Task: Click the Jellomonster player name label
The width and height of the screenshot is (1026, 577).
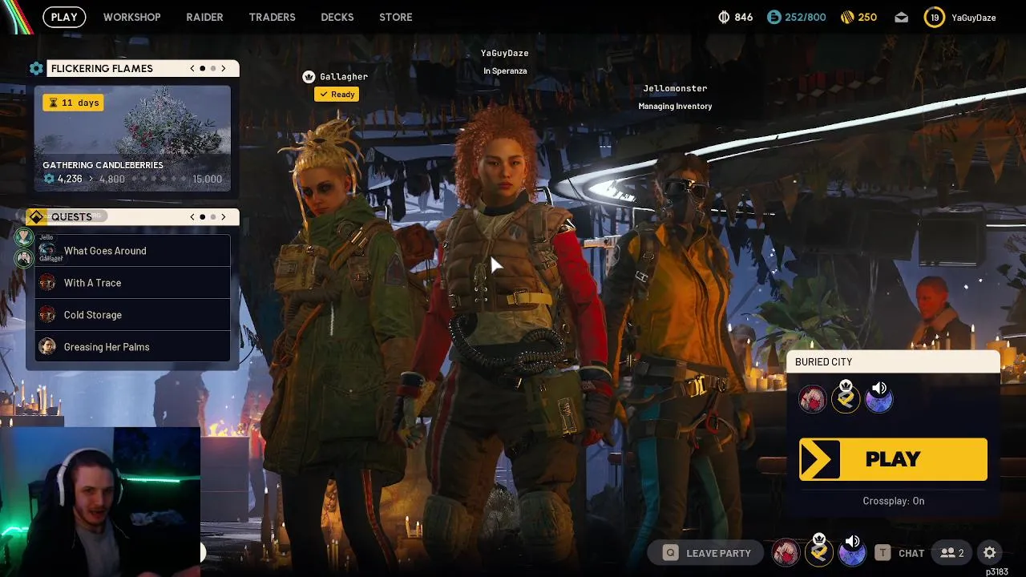Action: pyautogui.click(x=675, y=88)
